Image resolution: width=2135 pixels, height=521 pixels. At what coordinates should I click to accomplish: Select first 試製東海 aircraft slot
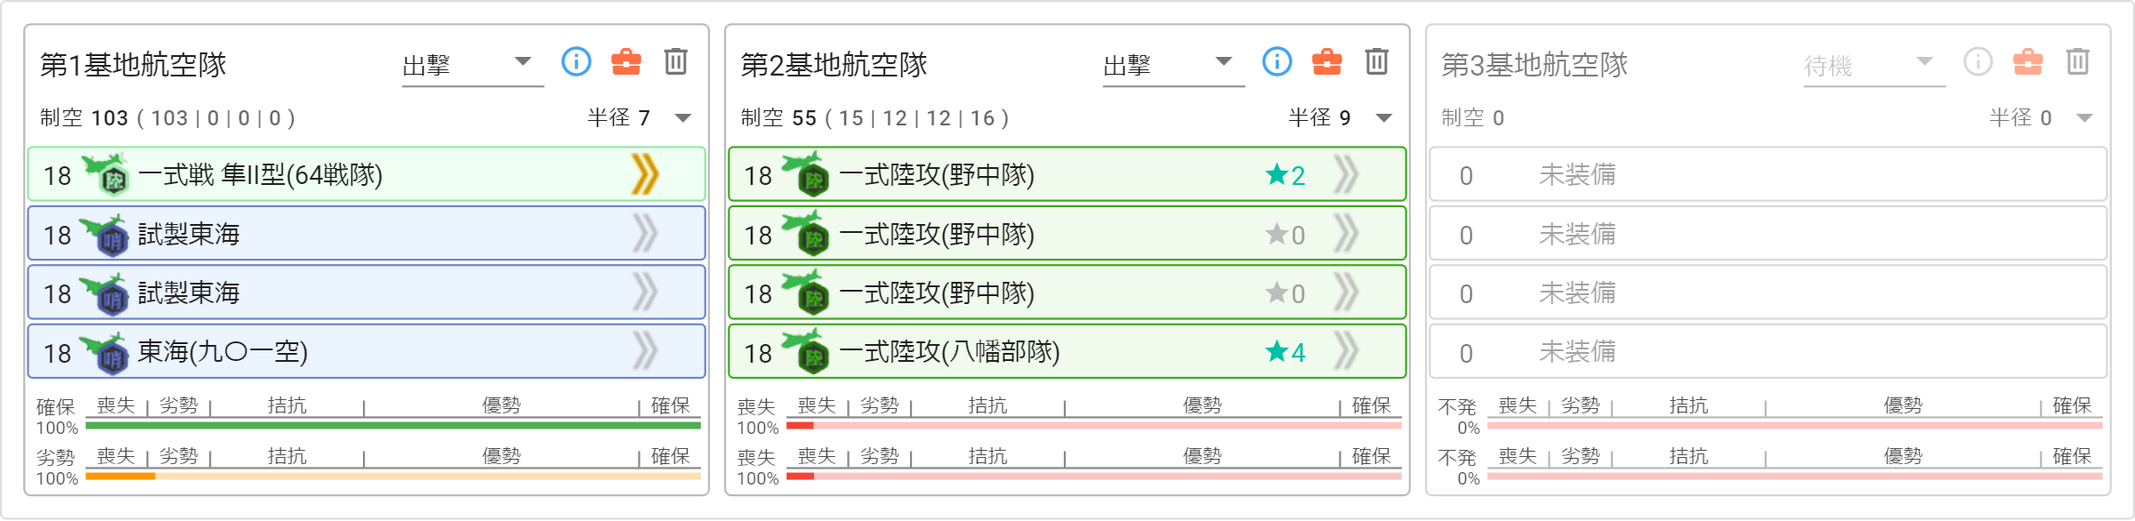point(367,234)
